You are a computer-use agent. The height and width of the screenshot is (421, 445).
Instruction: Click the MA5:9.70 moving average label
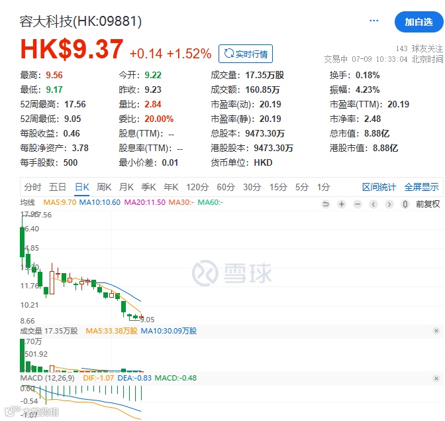pos(60,203)
